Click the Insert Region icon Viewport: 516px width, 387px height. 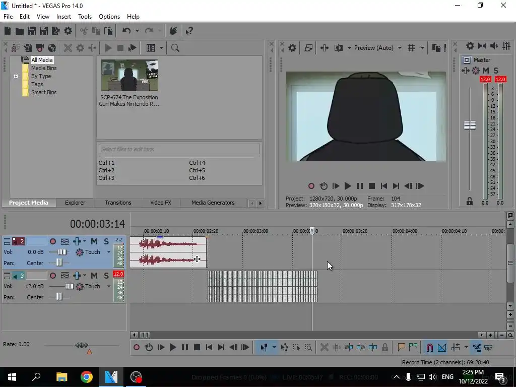coord(413,348)
